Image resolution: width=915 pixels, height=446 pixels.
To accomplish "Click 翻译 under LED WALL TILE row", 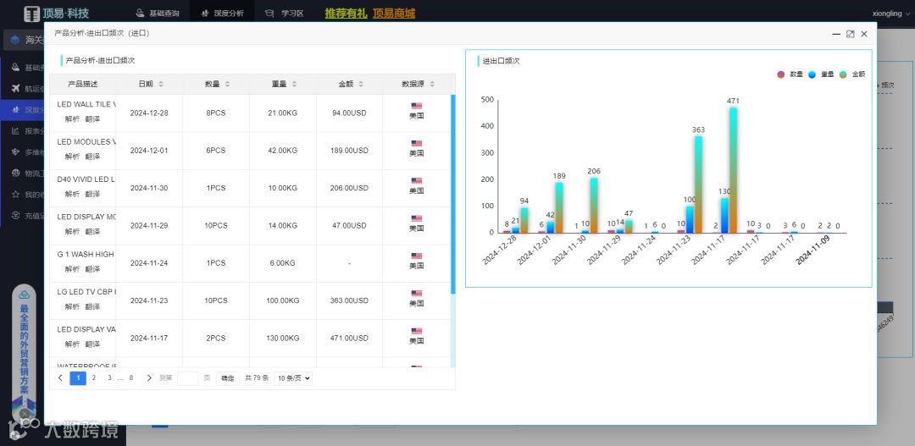I will (x=92, y=119).
